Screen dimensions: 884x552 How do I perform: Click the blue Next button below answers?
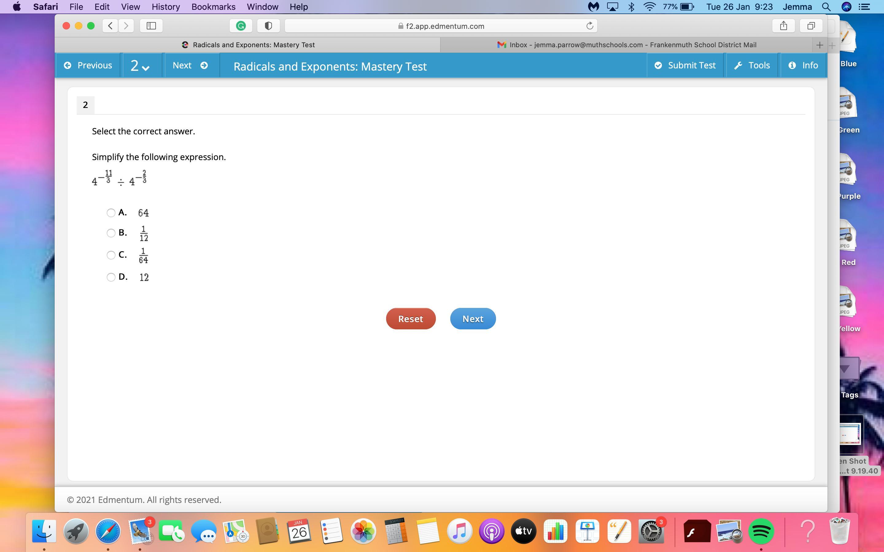tap(473, 319)
